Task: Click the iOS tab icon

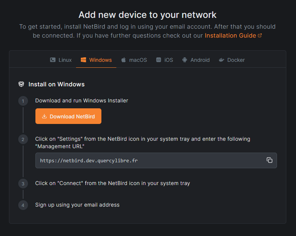Action: 159,60
